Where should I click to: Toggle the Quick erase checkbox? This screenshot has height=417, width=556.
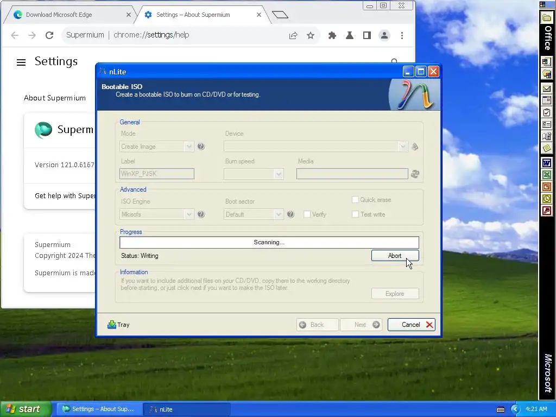[355, 200]
